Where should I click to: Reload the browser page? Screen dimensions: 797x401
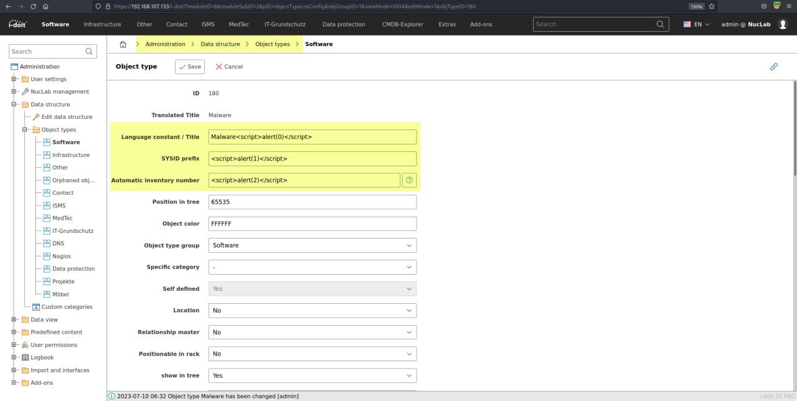pos(34,6)
